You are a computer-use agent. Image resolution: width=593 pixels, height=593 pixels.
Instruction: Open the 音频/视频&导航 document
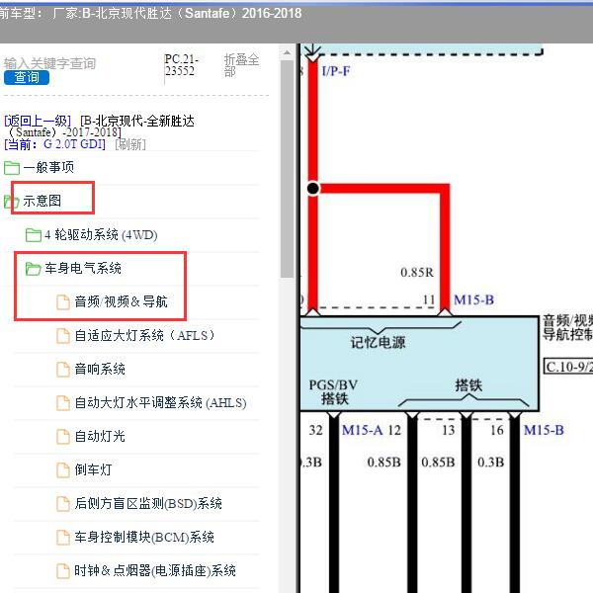[121, 301]
